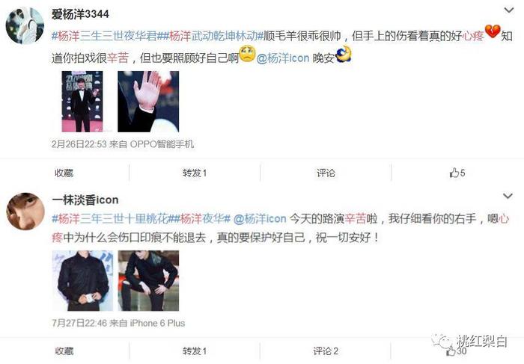524x364 pixels.
Task: Click the sad face emoji in first post
Action: (x=247, y=55)
